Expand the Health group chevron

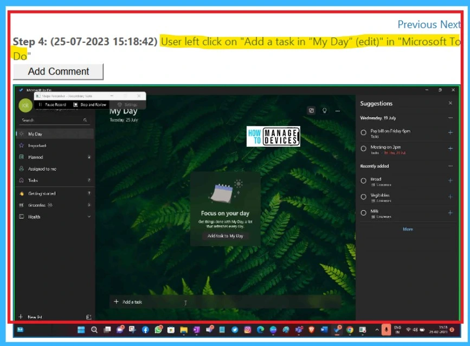click(89, 217)
